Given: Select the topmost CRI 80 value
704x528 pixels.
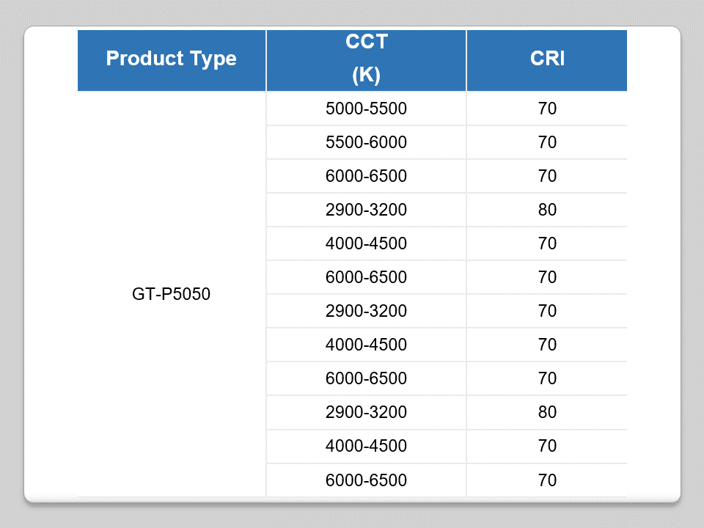Looking at the screenshot, I should 547,210.
